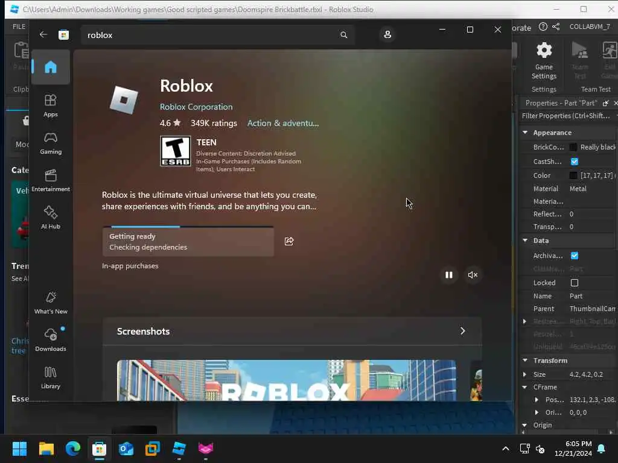Open Game Settings in Roblox Studio

tap(544, 61)
